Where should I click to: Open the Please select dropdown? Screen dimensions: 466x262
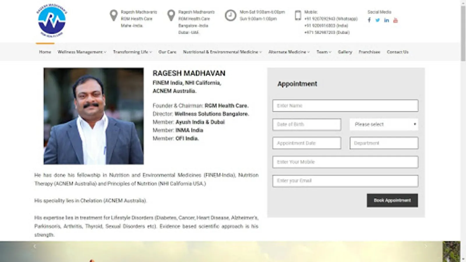tap(384, 124)
